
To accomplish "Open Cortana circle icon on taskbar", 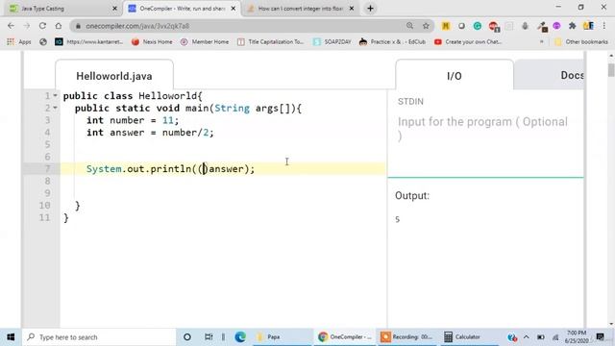I will click(x=187, y=337).
